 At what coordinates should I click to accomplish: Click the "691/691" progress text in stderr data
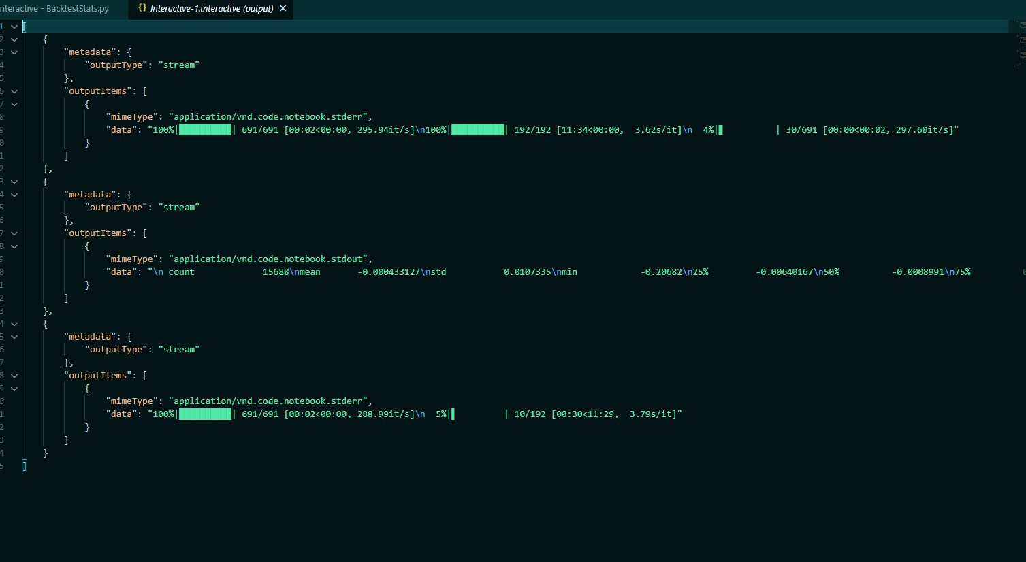(x=261, y=129)
